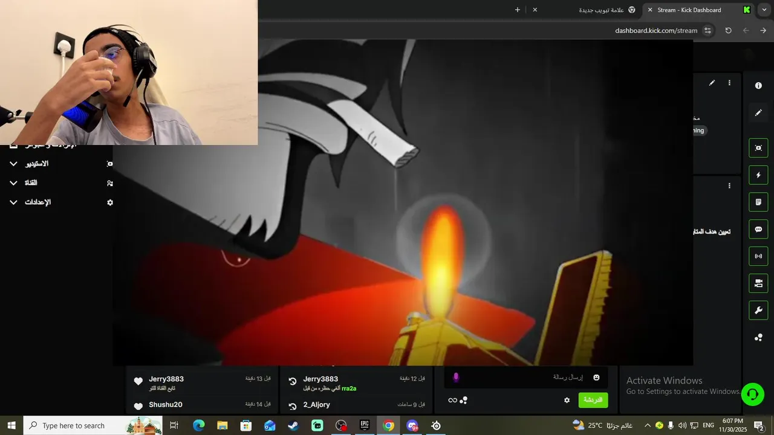
Task: Open the screen capture widget icon in sidebar
Action: tap(758, 148)
